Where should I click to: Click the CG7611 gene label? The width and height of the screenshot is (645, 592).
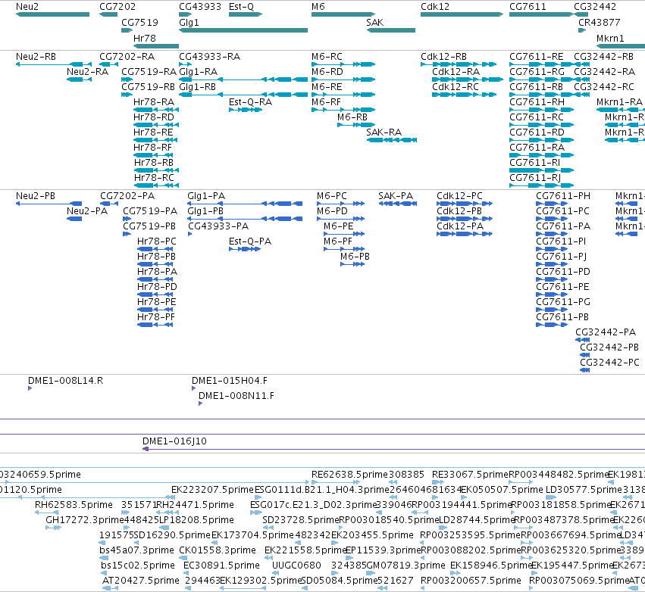click(x=528, y=7)
